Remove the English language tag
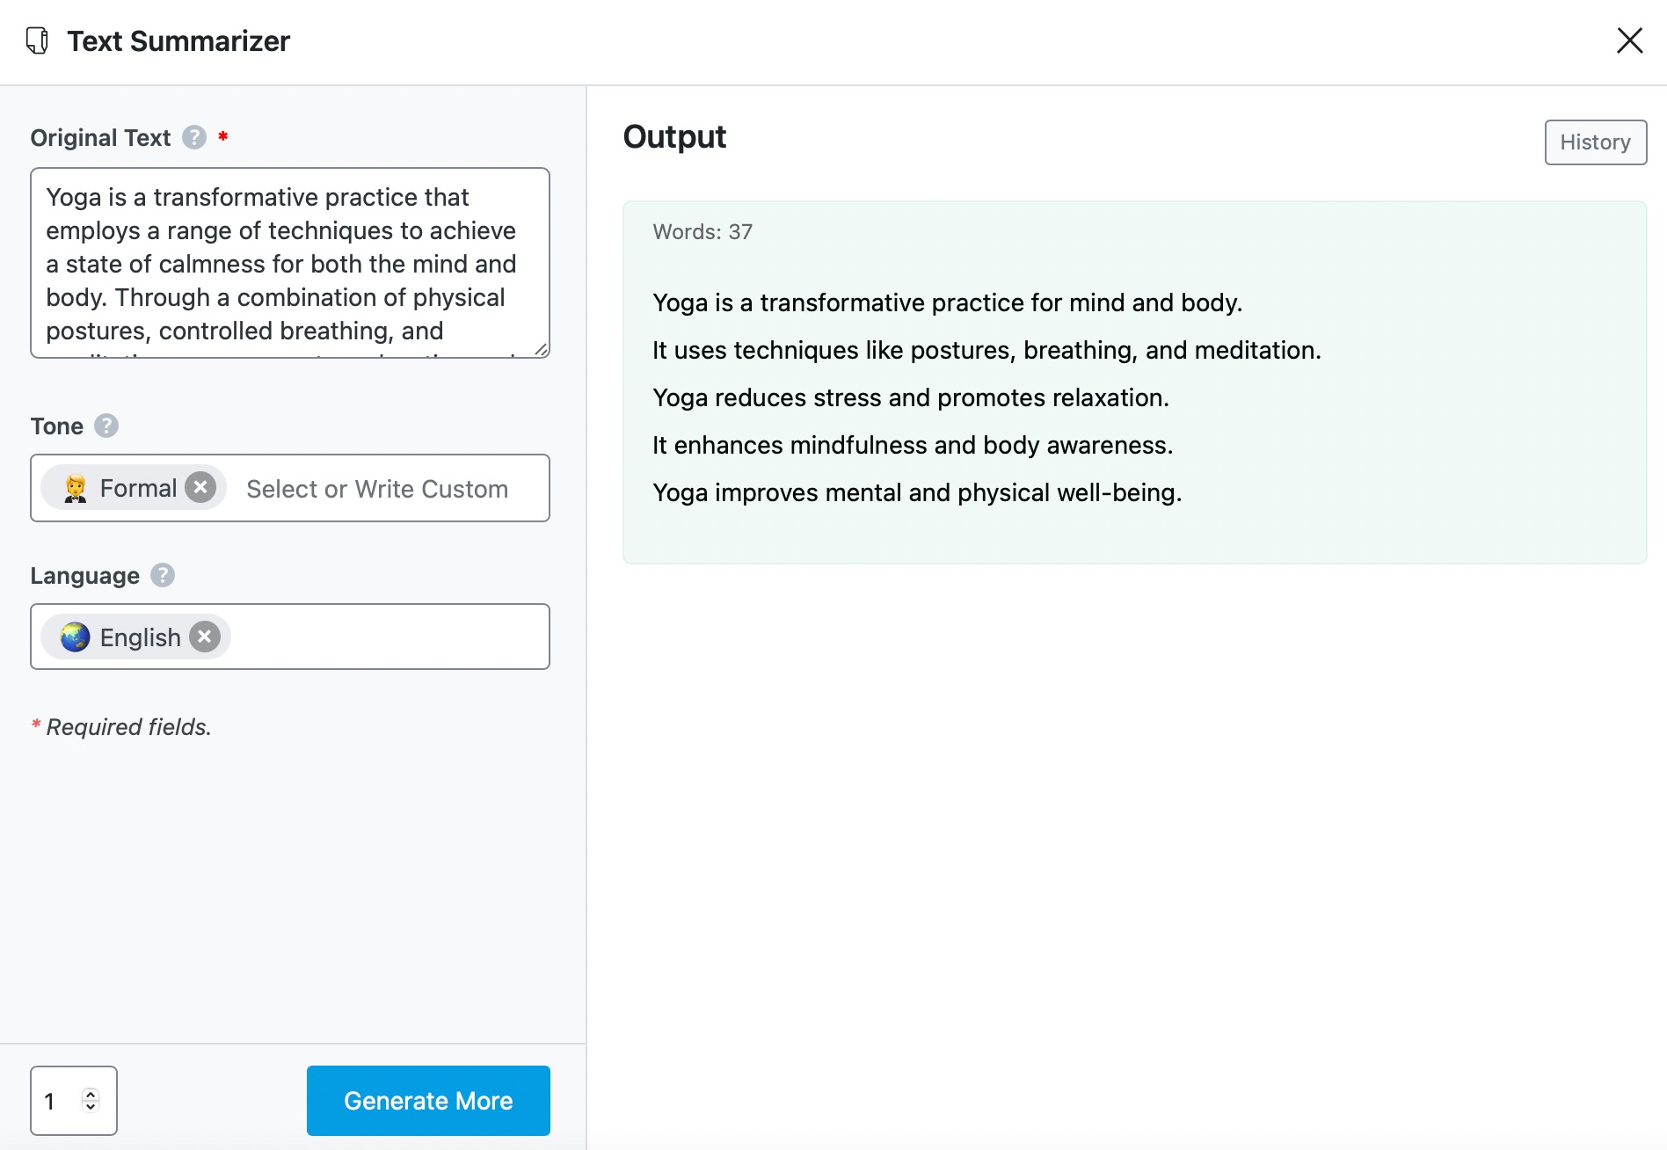The height and width of the screenshot is (1150, 1667). click(x=204, y=637)
